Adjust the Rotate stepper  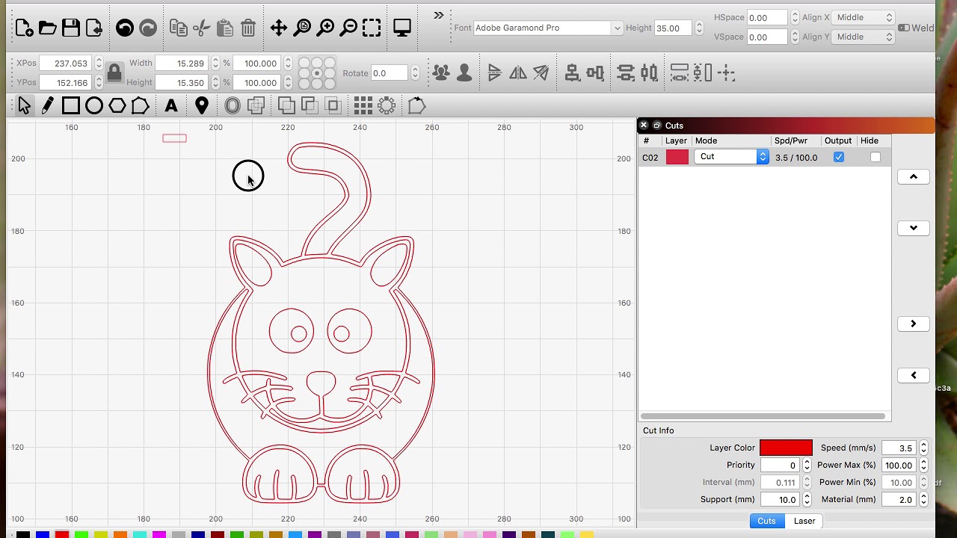tap(415, 73)
